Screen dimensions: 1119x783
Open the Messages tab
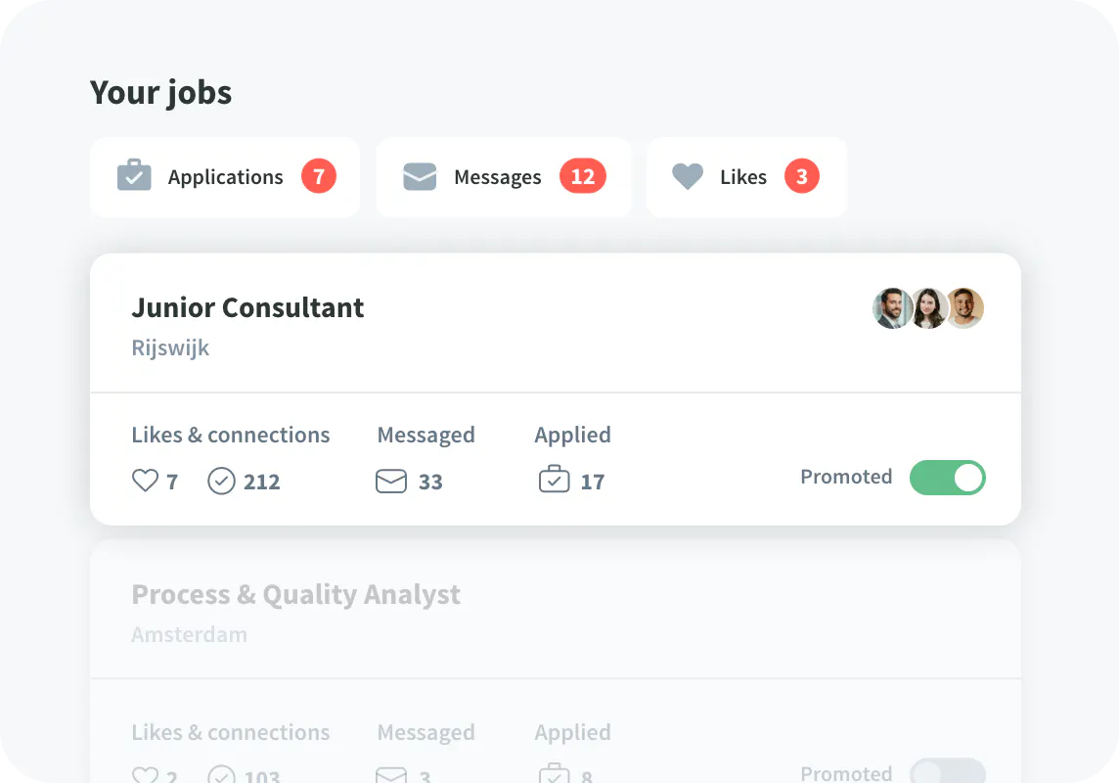[497, 177]
